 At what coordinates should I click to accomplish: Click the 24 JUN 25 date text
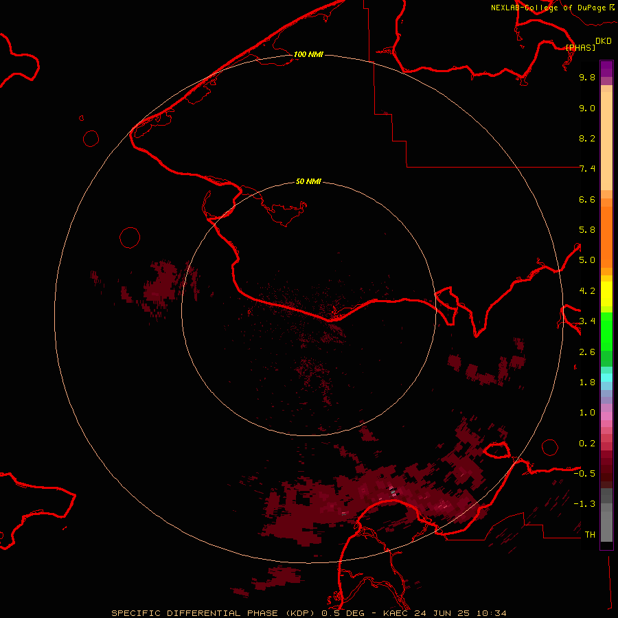tap(443, 613)
